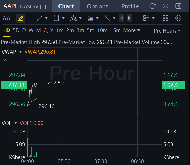Select the 5m interval
Screen dimensions: 190x165
(x=91, y=30)
